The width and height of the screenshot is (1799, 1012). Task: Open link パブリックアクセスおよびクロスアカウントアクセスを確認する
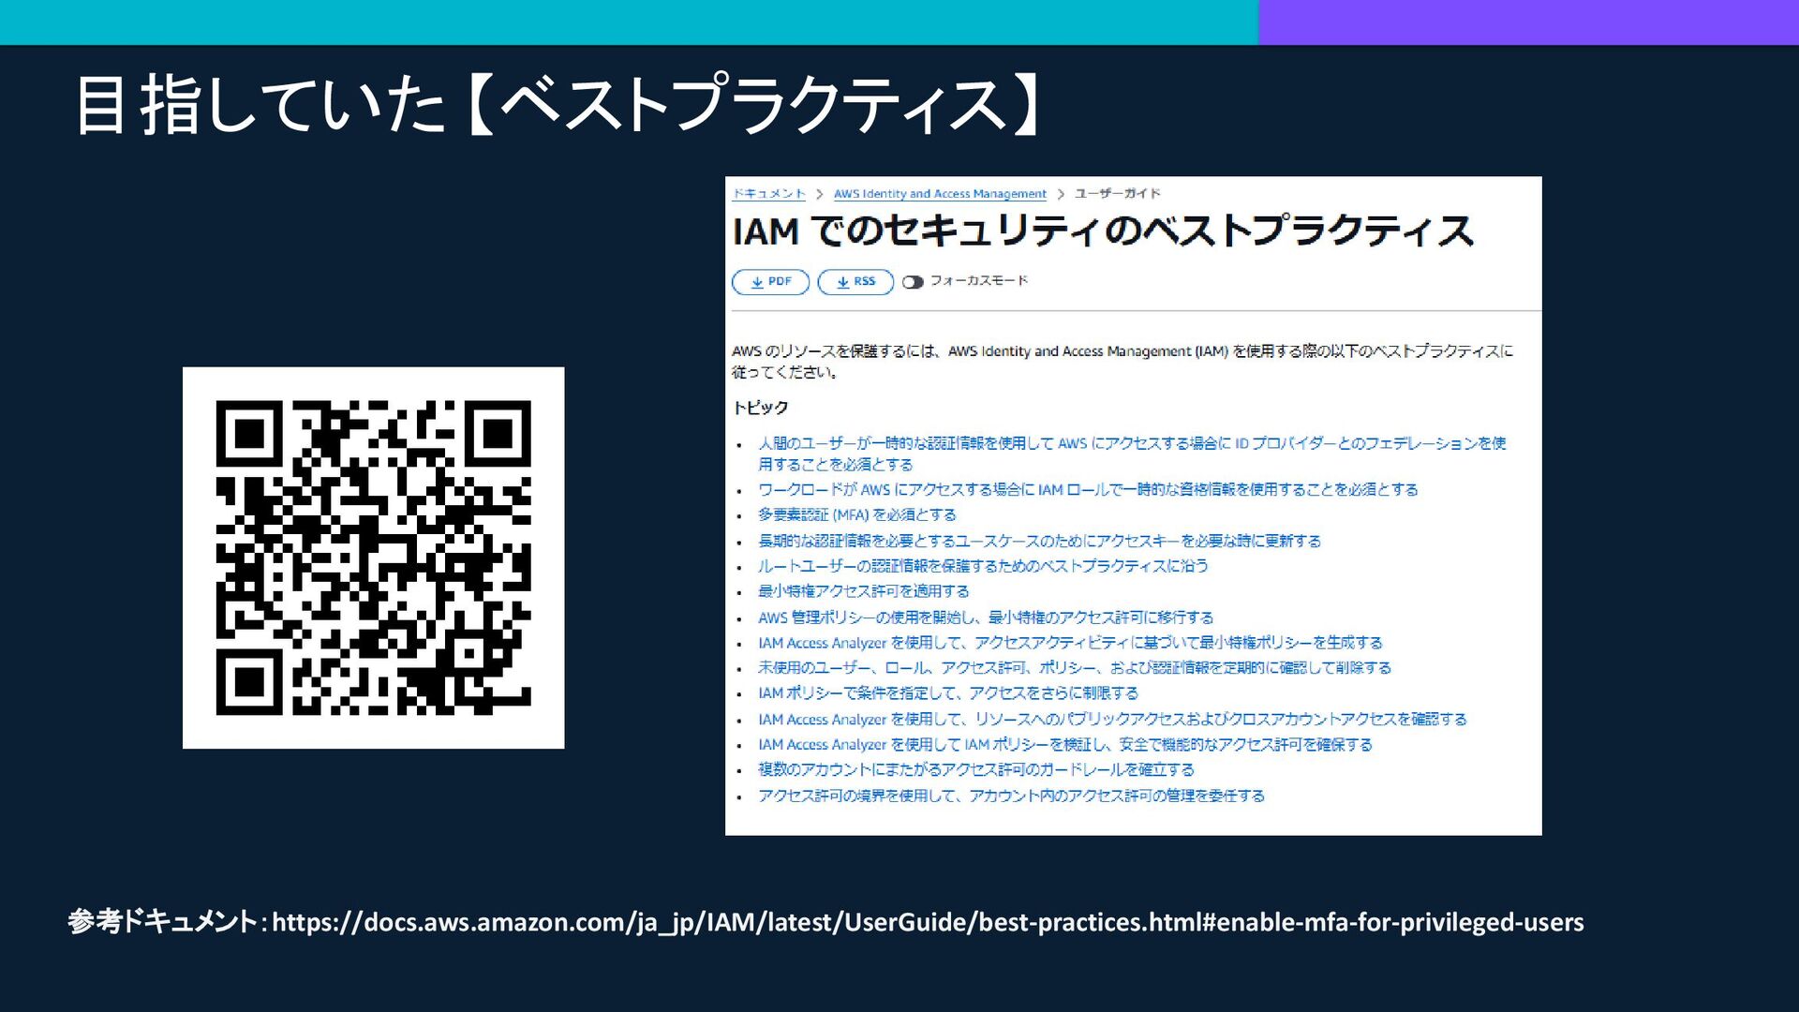click(1112, 720)
